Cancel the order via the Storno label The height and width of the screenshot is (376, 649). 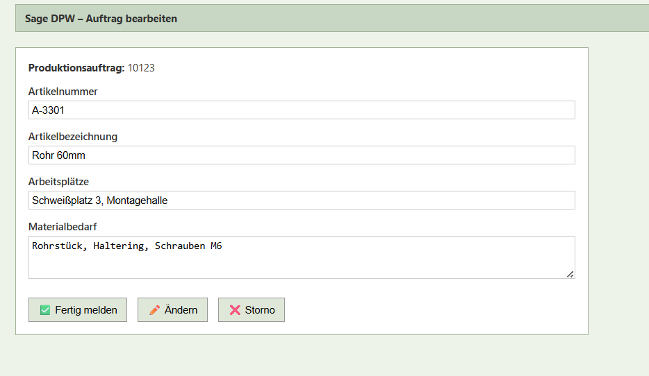pos(260,310)
